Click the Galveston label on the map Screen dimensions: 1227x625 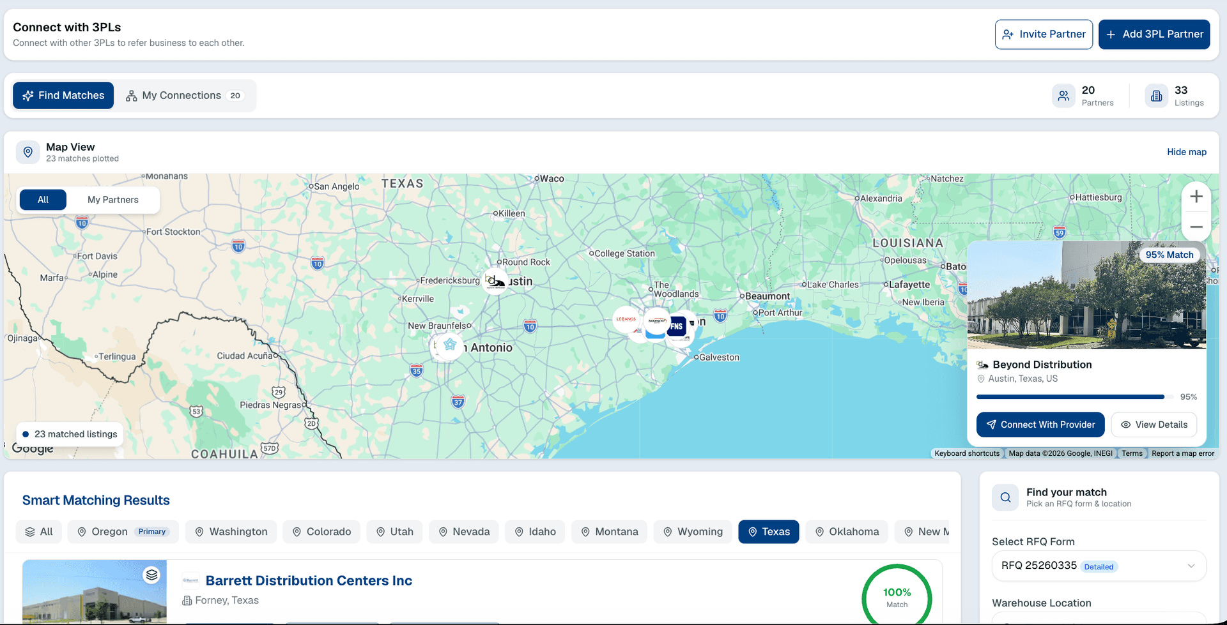coord(719,358)
